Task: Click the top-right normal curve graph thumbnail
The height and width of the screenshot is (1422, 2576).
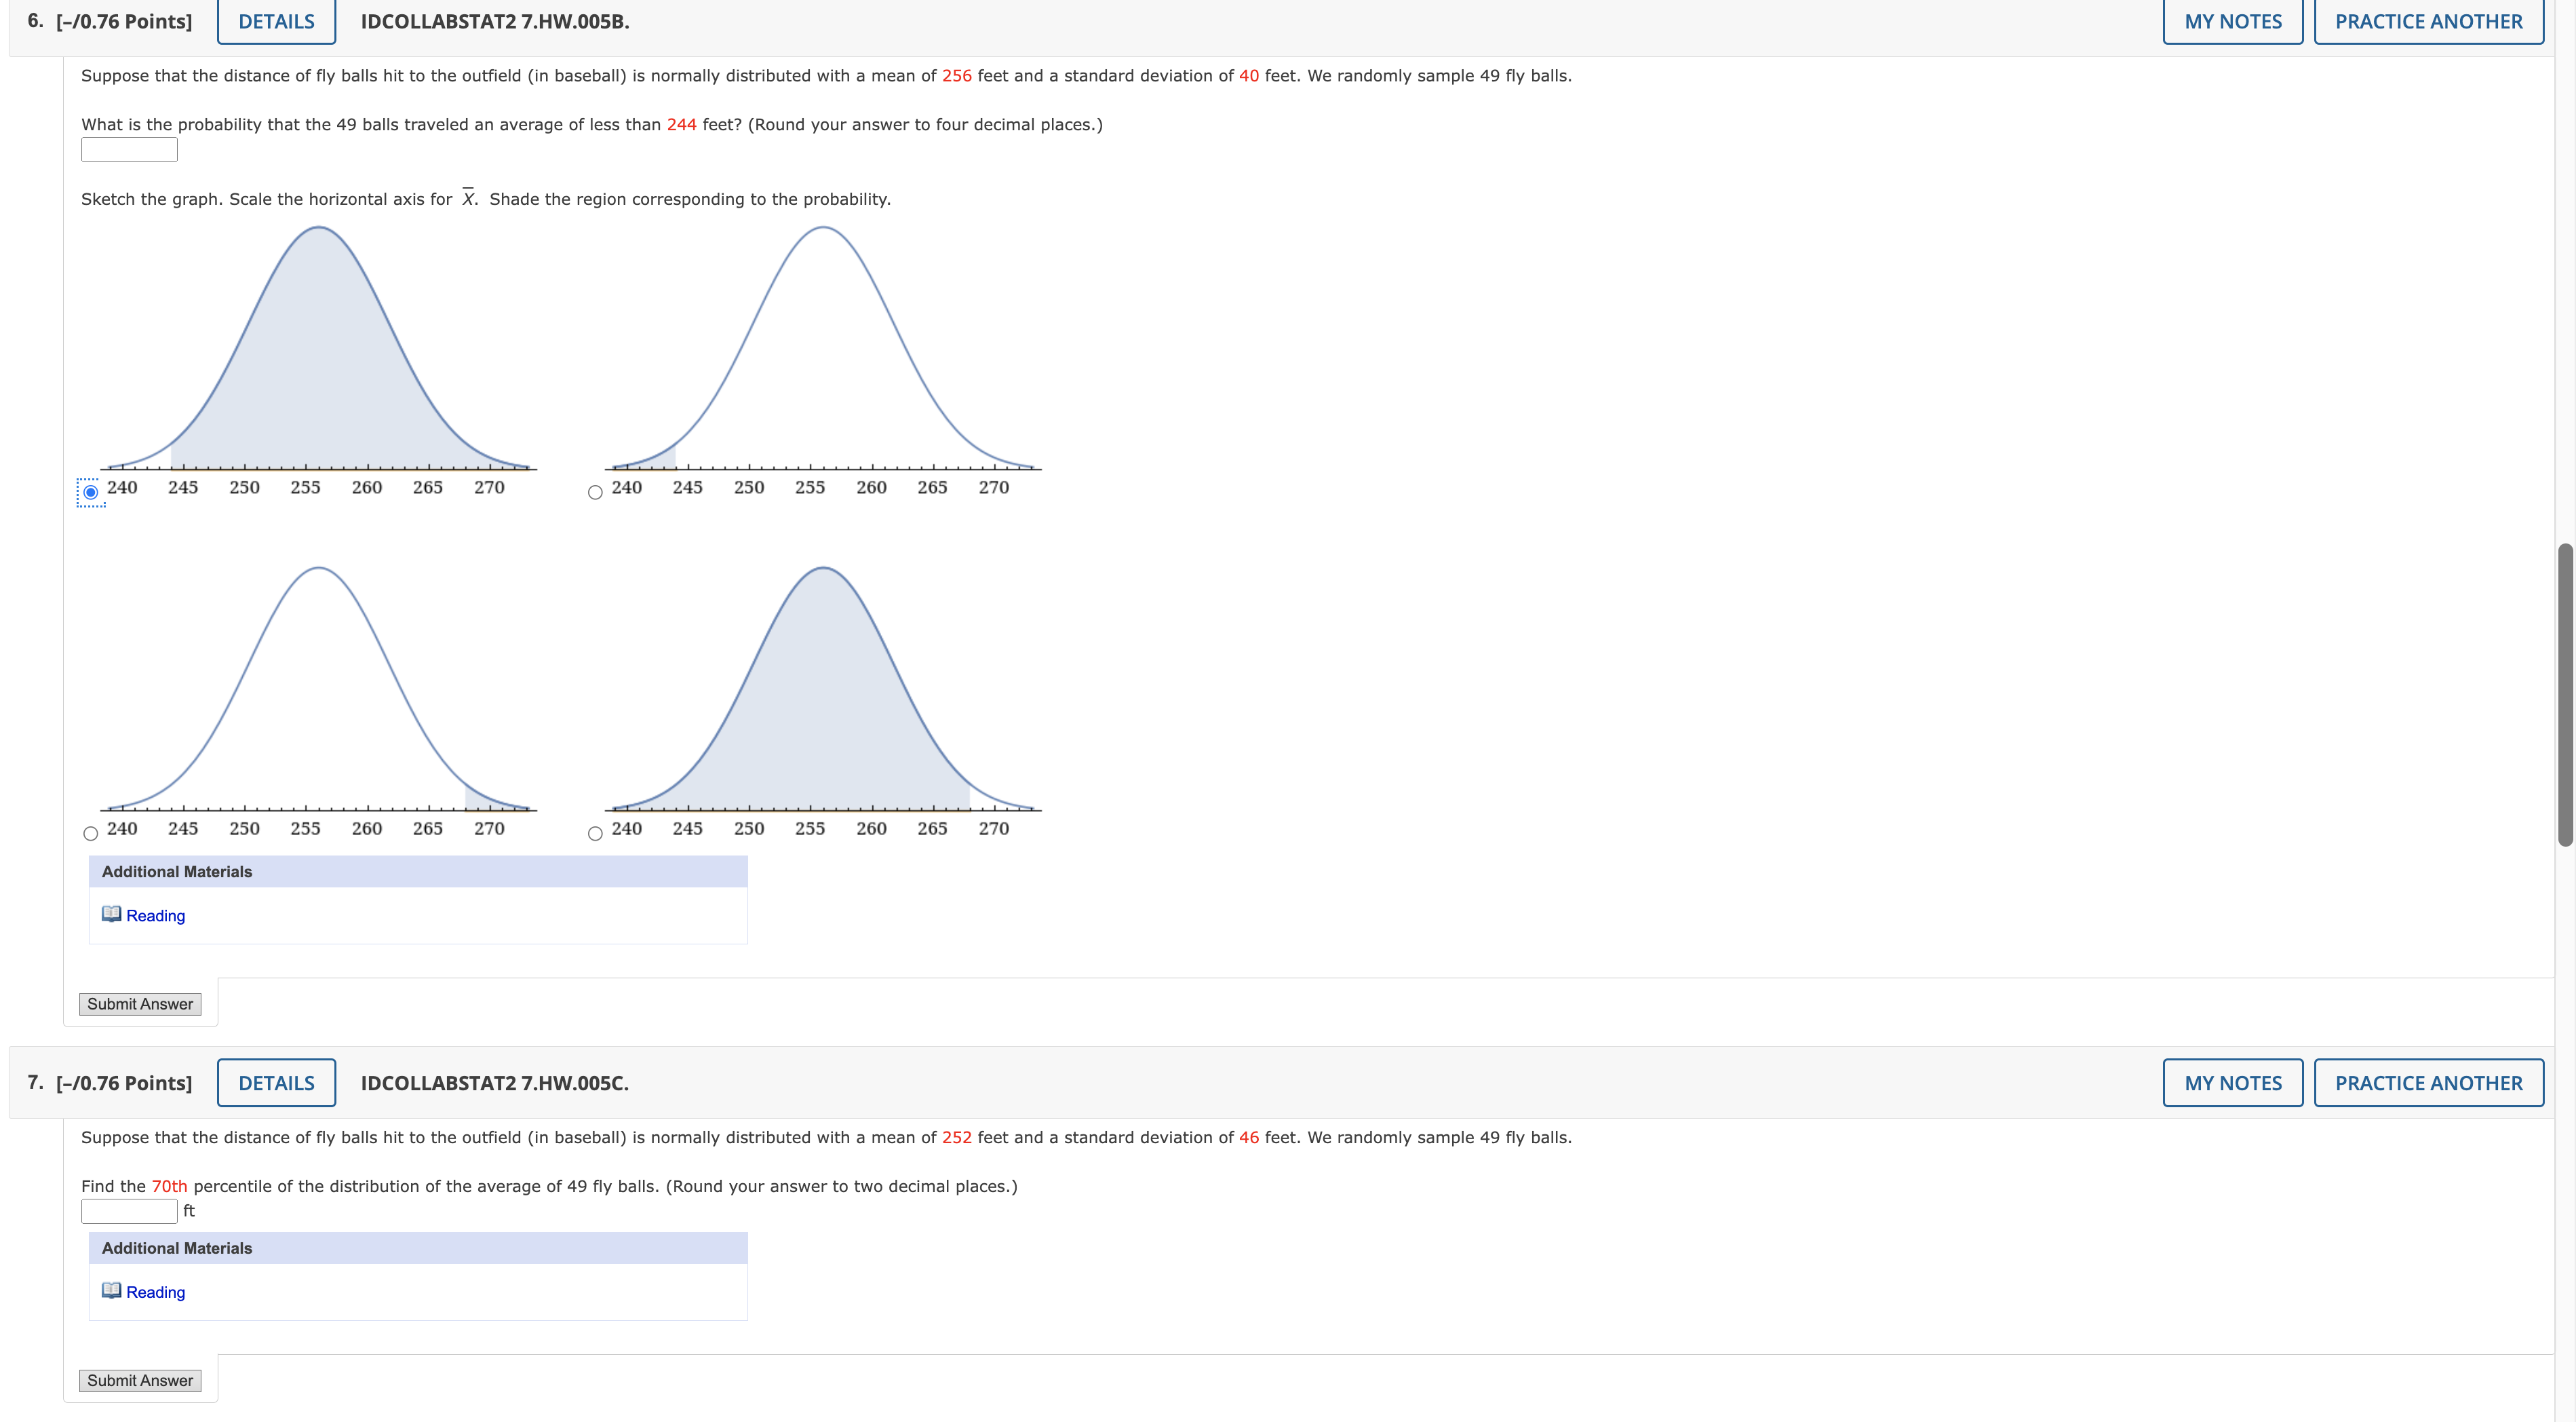Action: click(x=822, y=350)
